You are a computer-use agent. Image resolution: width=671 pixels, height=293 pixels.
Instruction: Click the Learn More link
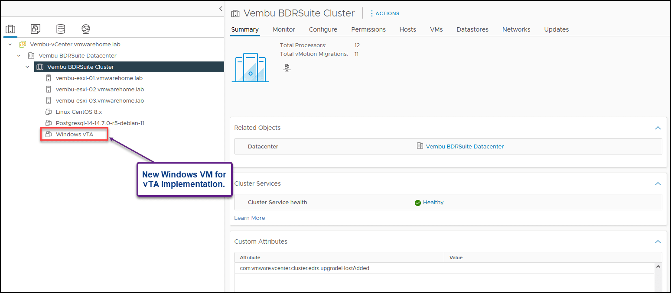pyautogui.click(x=250, y=218)
